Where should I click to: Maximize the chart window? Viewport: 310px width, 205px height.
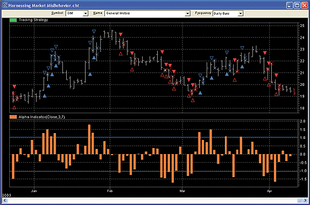tap(297, 5)
